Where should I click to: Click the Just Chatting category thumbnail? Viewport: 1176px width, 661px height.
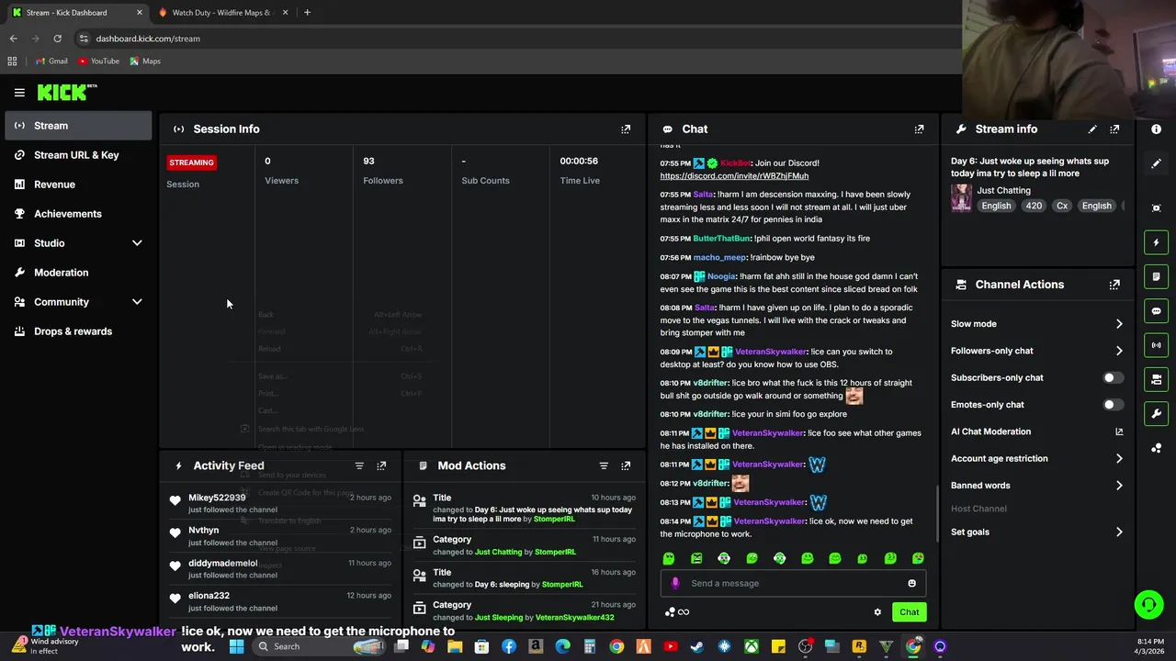[961, 198]
